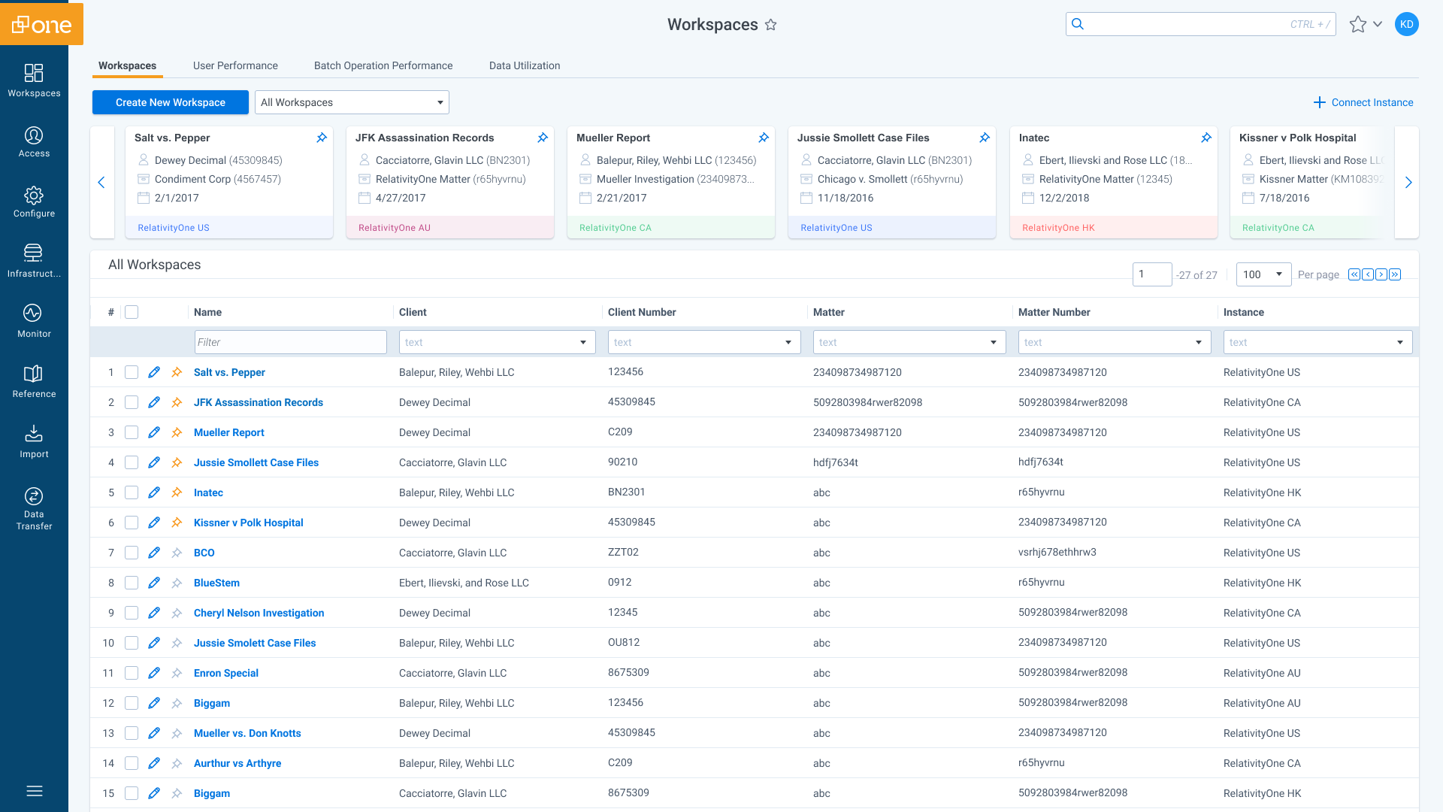This screenshot has height=812, width=1443.
Task: Edit the Salt vs. Pepper row
Action: click(x=154, y=372)
